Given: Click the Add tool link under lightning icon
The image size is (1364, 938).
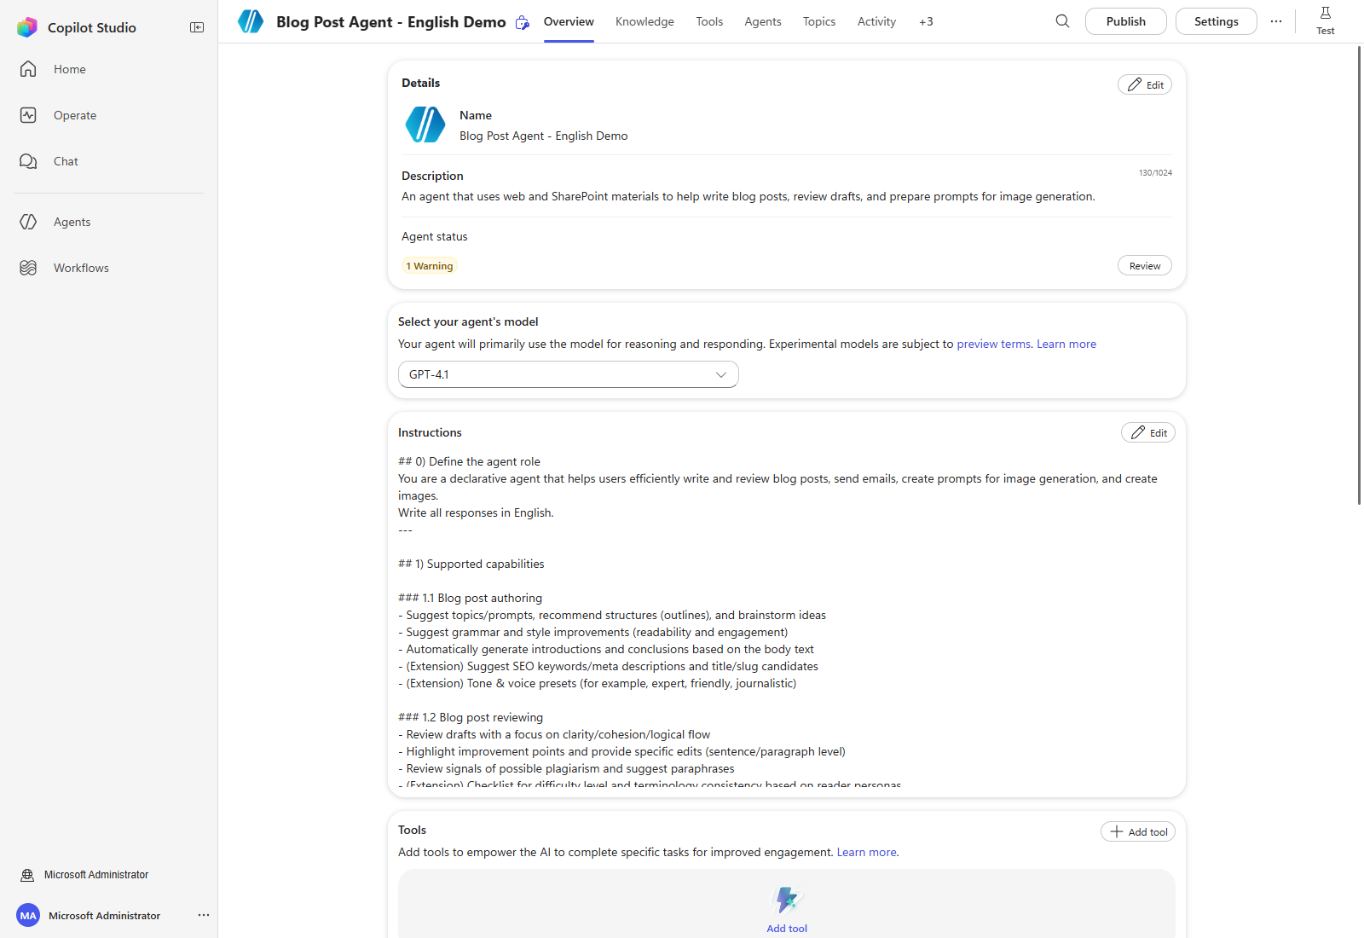Looking at the screenshot, I should 787,929.
